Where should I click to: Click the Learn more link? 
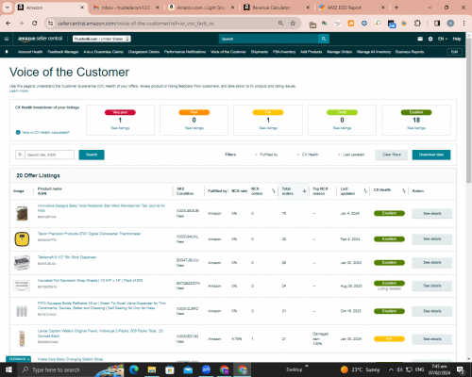coord(19,90)
